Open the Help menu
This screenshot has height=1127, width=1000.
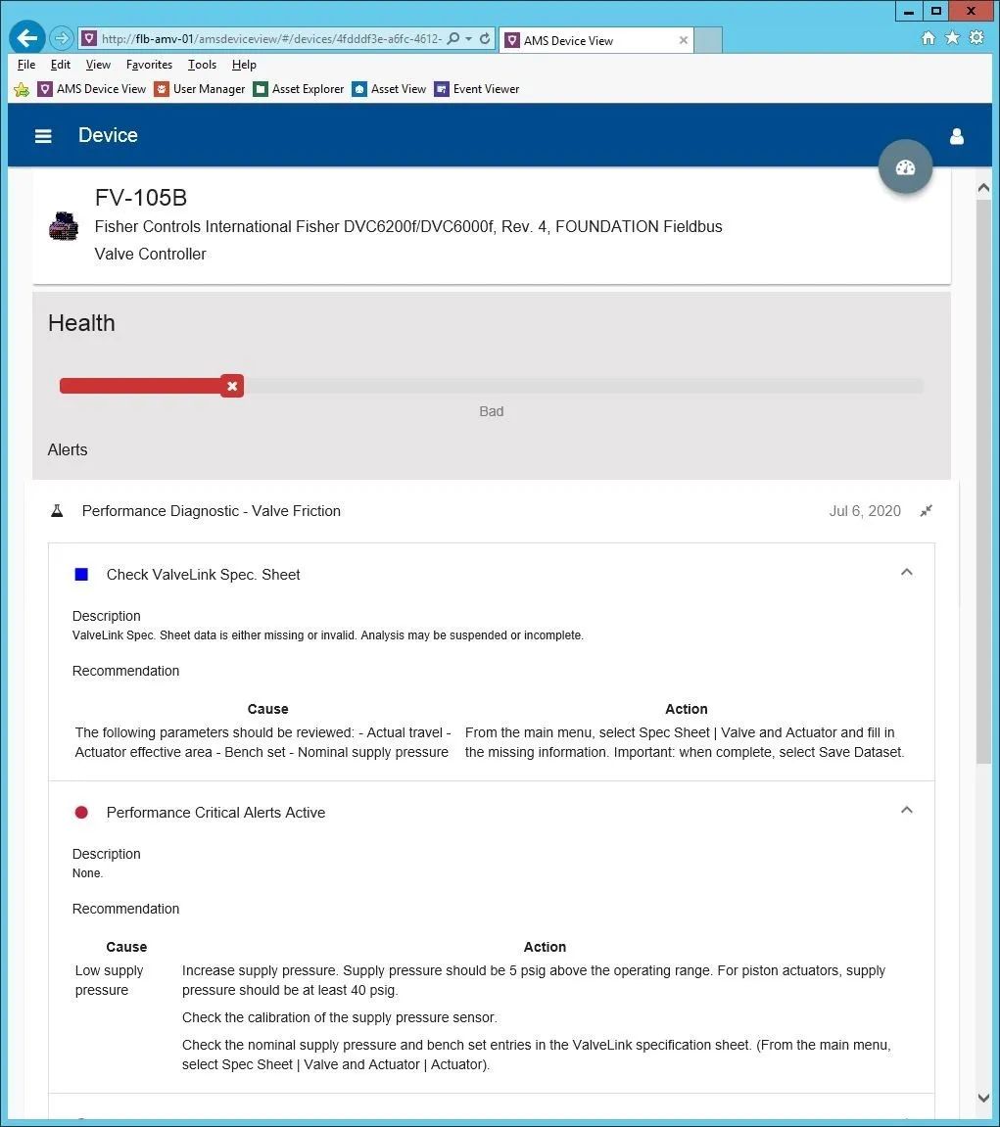pos(244,65)
